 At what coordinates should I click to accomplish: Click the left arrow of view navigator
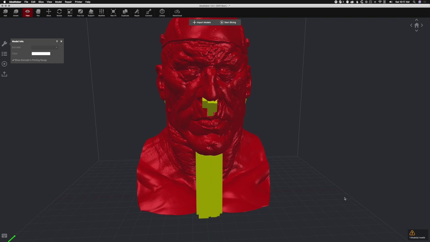click(x=411, y=25)
